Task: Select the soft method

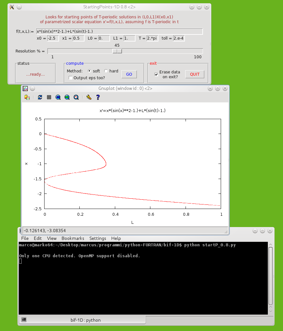Action: (89, 71)
